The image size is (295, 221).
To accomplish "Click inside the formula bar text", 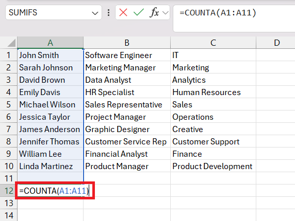I will coord(218,13).
